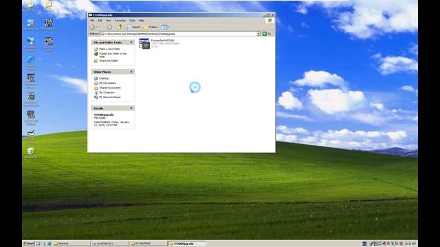Click the Forward arrow in Explorer toolbar
The height and width of the screenshot is (247, 440).
coord(109,27)
